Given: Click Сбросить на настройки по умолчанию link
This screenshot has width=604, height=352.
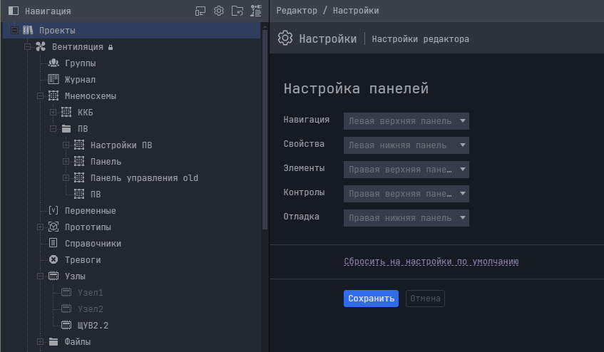Looking at the screenshot, I should coord(431,262).
